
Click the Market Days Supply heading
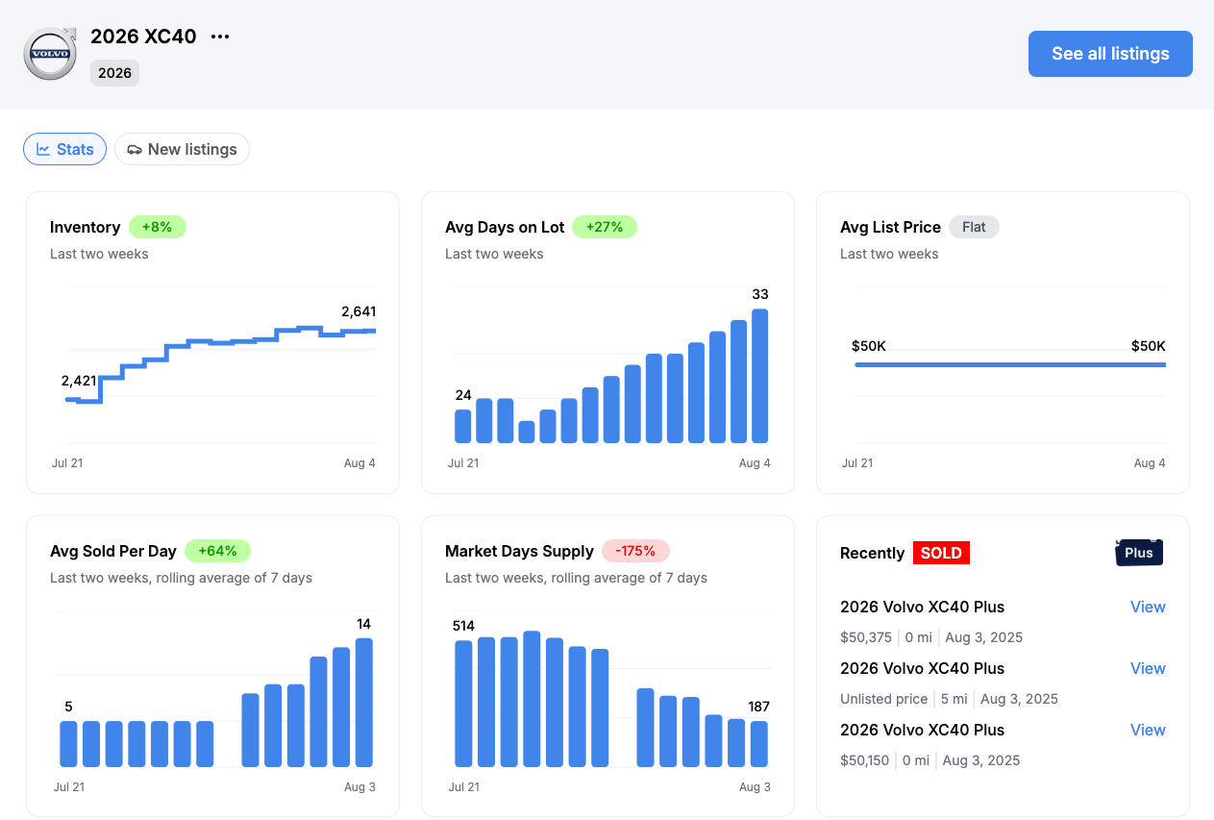click(x=519, y=551)
